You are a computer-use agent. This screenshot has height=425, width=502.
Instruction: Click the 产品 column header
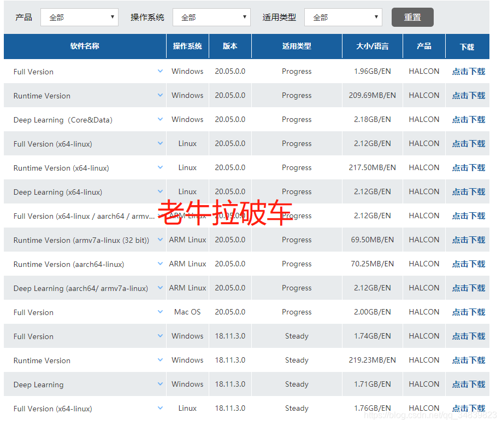[x=424, y=46]
